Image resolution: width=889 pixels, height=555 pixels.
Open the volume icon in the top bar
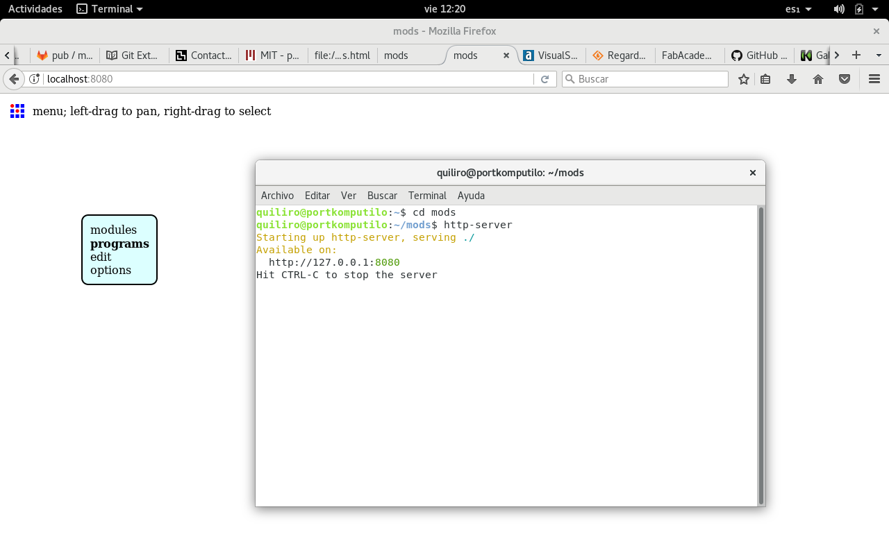[x=839, y=9]
